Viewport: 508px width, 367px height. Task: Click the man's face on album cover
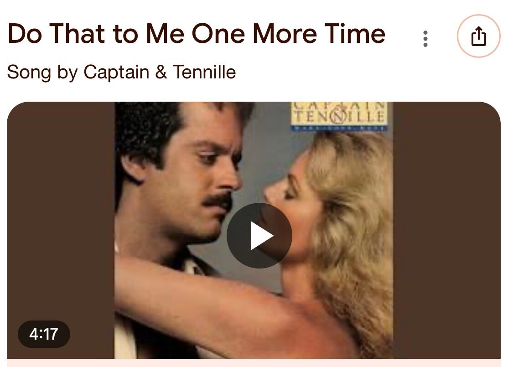[x=194, y=181]
